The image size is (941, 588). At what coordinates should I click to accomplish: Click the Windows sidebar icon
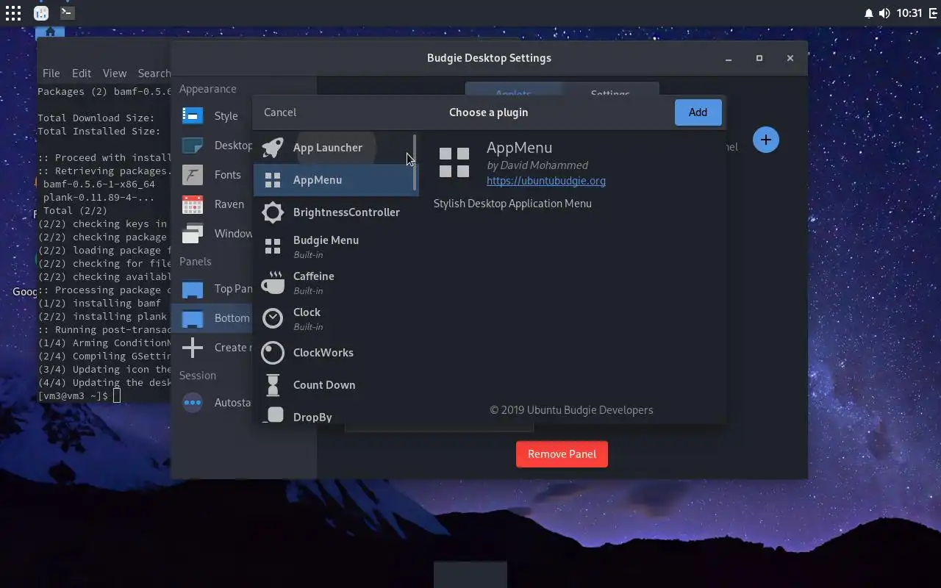click(x=193, y=234)
